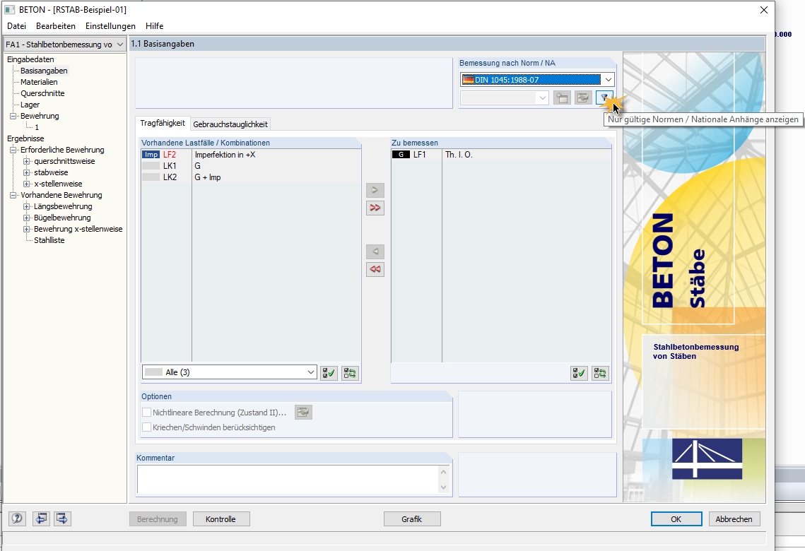Select Lager in the navigator tree
The image size is (805, 551).
coord(30,105)
